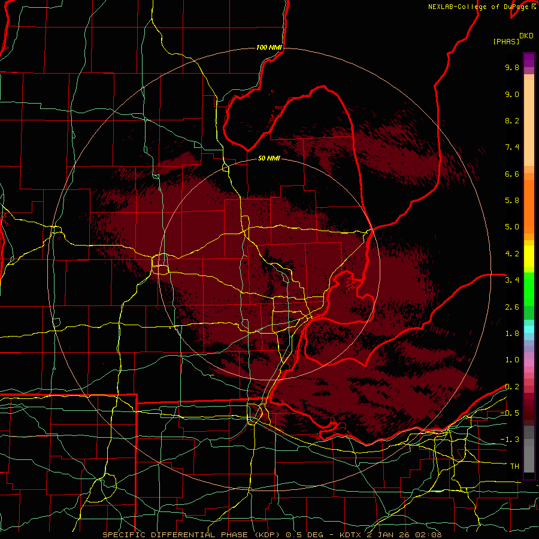Viewport: 539px width, 539px height.
Task: Click the 5.0 value on the color scale
Action: (512, 227)
